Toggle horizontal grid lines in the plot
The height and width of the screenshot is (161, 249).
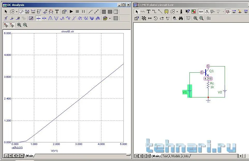110,12
